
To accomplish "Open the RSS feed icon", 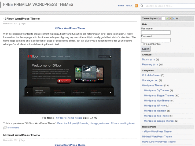I will [136, 6].
